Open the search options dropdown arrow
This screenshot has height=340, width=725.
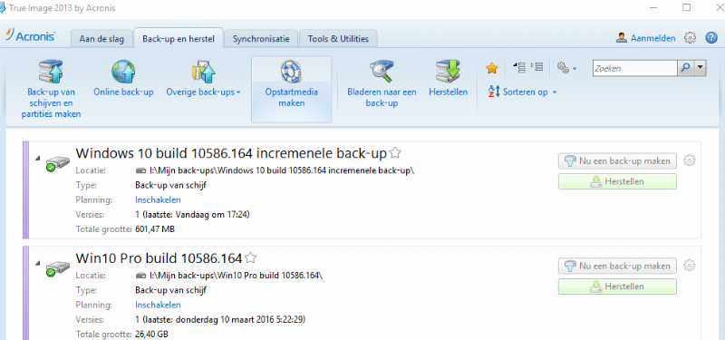pos(700,69)
